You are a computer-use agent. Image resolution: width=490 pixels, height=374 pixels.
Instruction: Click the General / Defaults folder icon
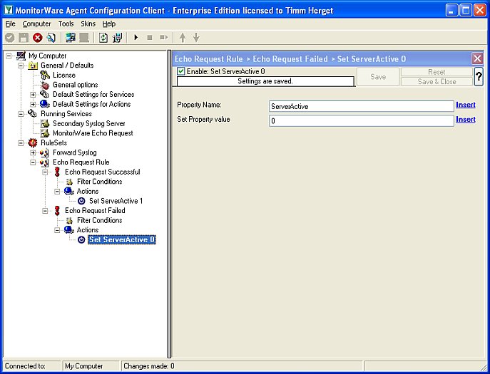(x=33, y=66)
